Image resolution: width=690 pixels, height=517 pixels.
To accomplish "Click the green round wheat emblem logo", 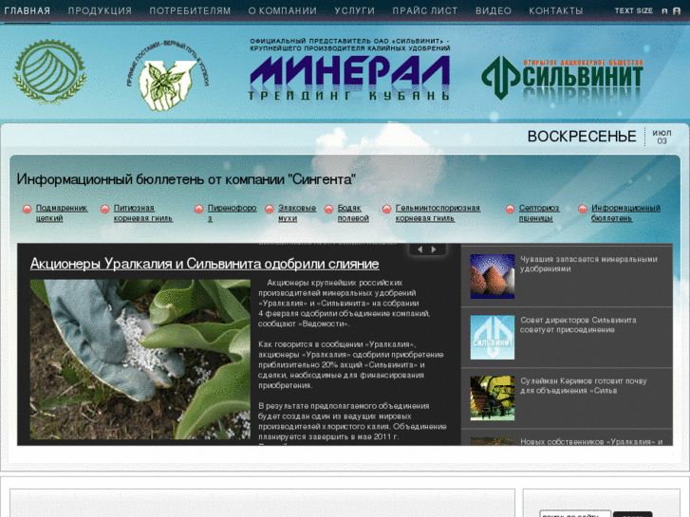I will (49, 72).
